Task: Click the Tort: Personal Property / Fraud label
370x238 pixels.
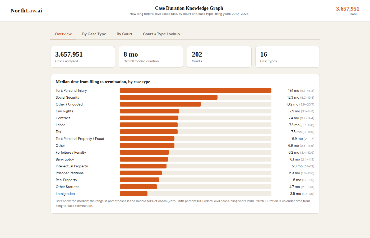Action: pyautogui.click(x=80, y=139)
